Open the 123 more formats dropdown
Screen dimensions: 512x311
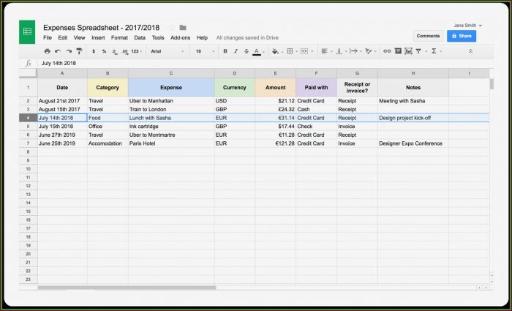pyautogui.click(x=137, y=51)
